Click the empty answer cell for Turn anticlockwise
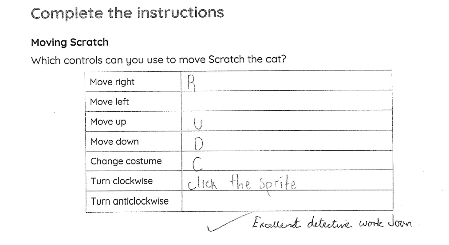This screenshot has height=245, width=449. coord(287,201)
